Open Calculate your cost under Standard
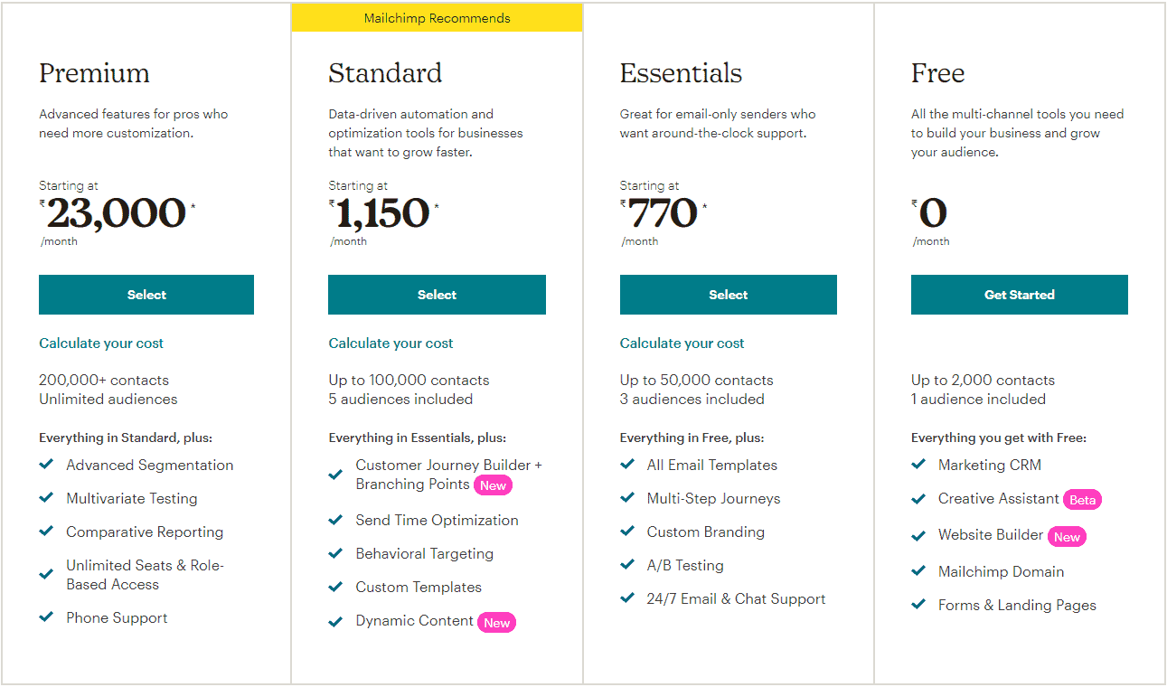Viewport: 1167px width, 687px height. click(391, 343)
